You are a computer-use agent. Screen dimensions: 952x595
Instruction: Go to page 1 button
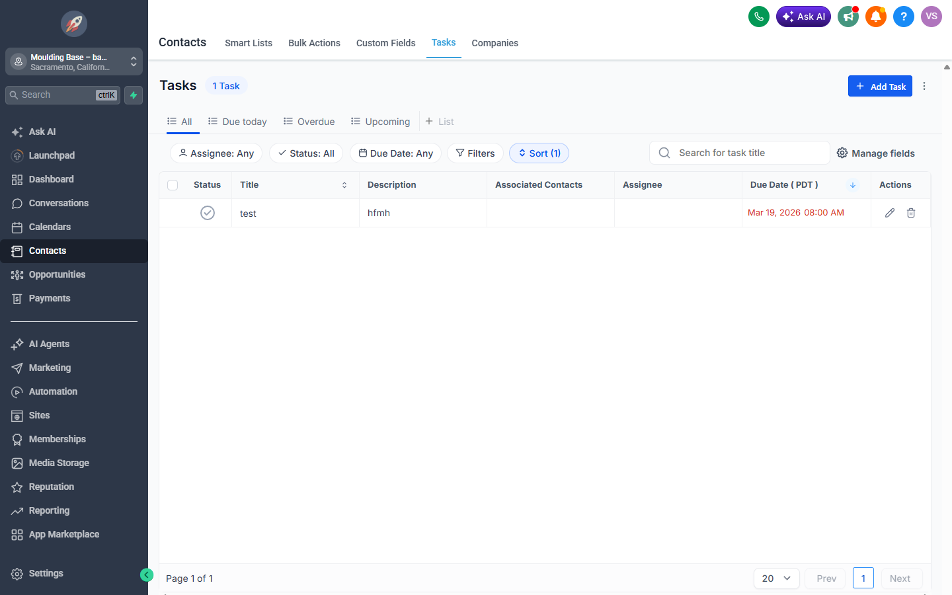pos(863,578)
